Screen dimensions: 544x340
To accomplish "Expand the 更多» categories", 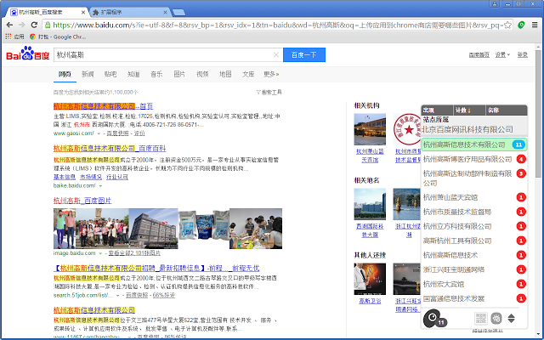I will click(x=271, y=74).
